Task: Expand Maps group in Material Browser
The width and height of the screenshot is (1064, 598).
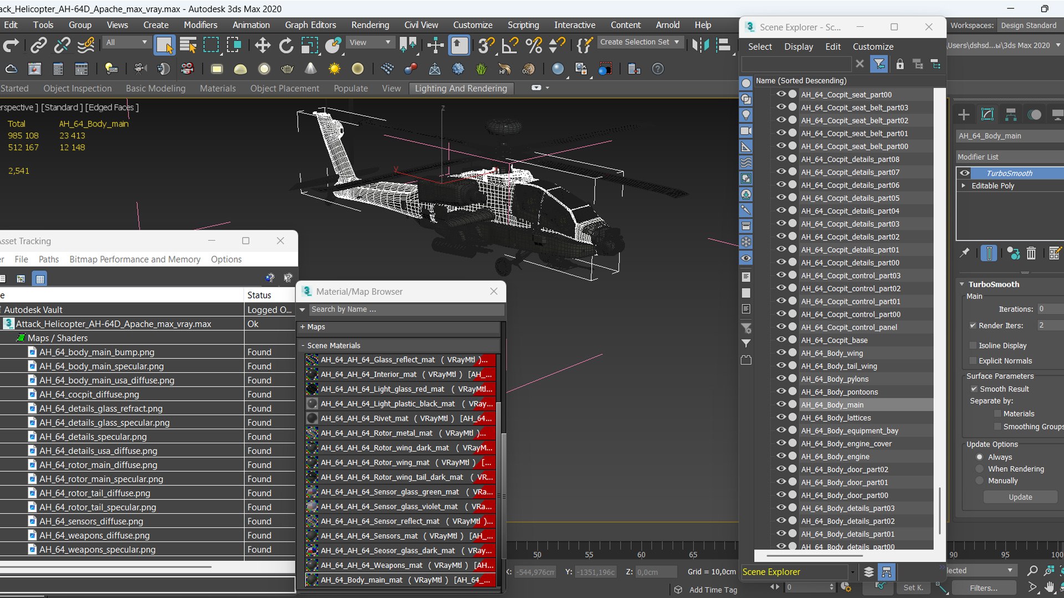Action: tap(303, 327)
